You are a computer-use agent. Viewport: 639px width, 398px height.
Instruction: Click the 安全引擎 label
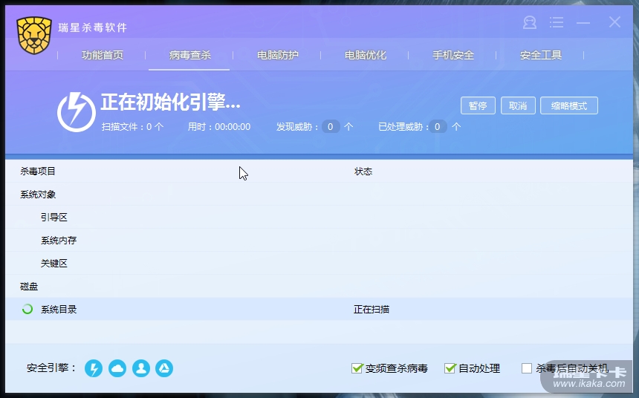51,368
